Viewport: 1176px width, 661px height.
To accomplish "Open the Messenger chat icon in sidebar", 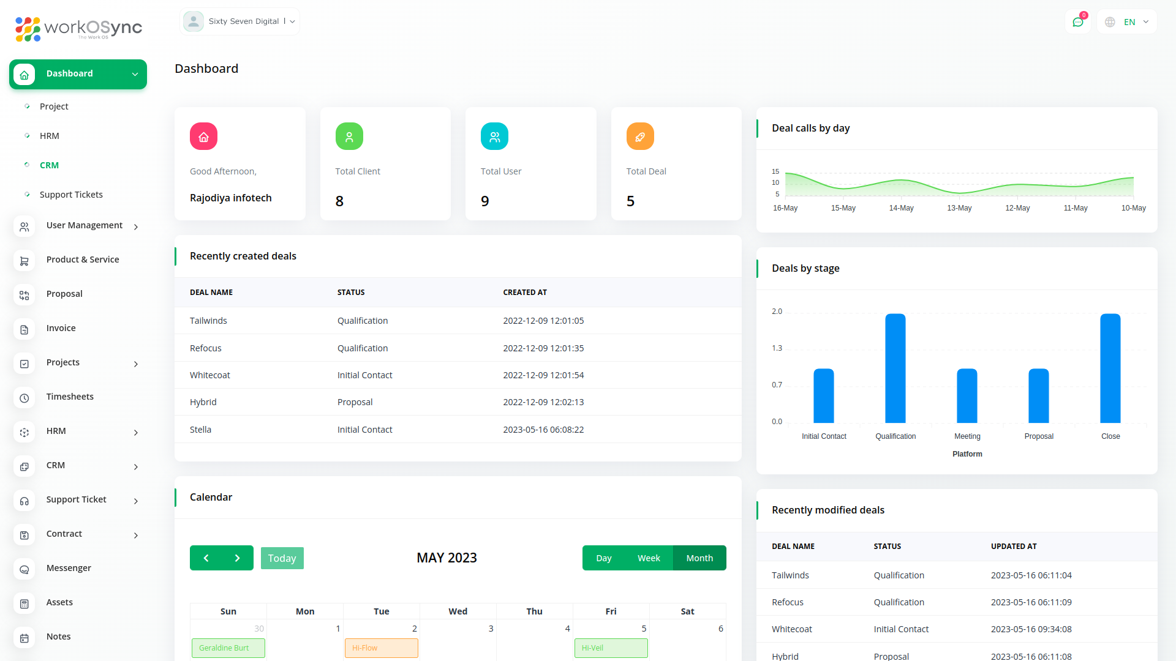I will tap(24, 569).
